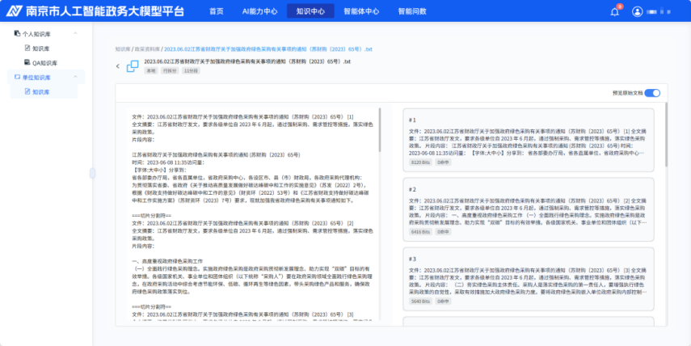Click the QA知识库 icon in sidebar
The image size is (691, 346).
click(x=27, y=62)
